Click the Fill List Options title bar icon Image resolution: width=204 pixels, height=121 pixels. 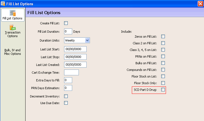(3, 4)
